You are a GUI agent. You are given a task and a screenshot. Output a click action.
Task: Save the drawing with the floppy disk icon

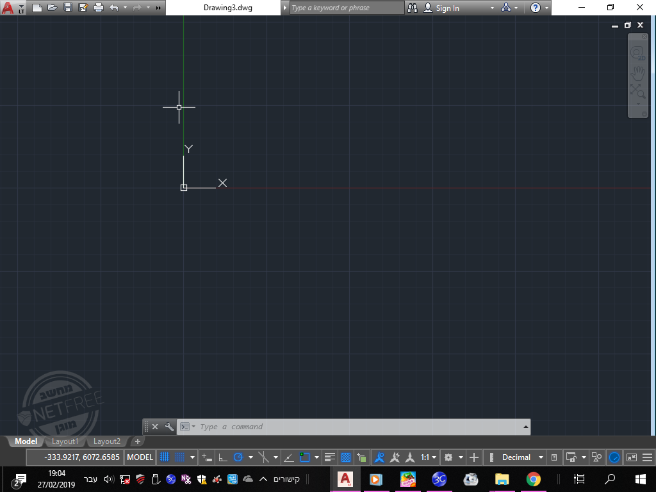[x=68, y=8]
